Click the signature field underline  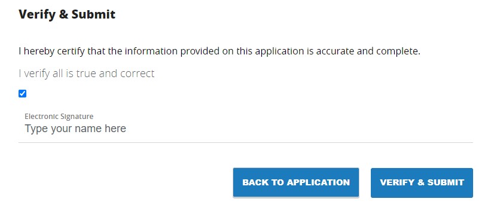pos(246,142)
